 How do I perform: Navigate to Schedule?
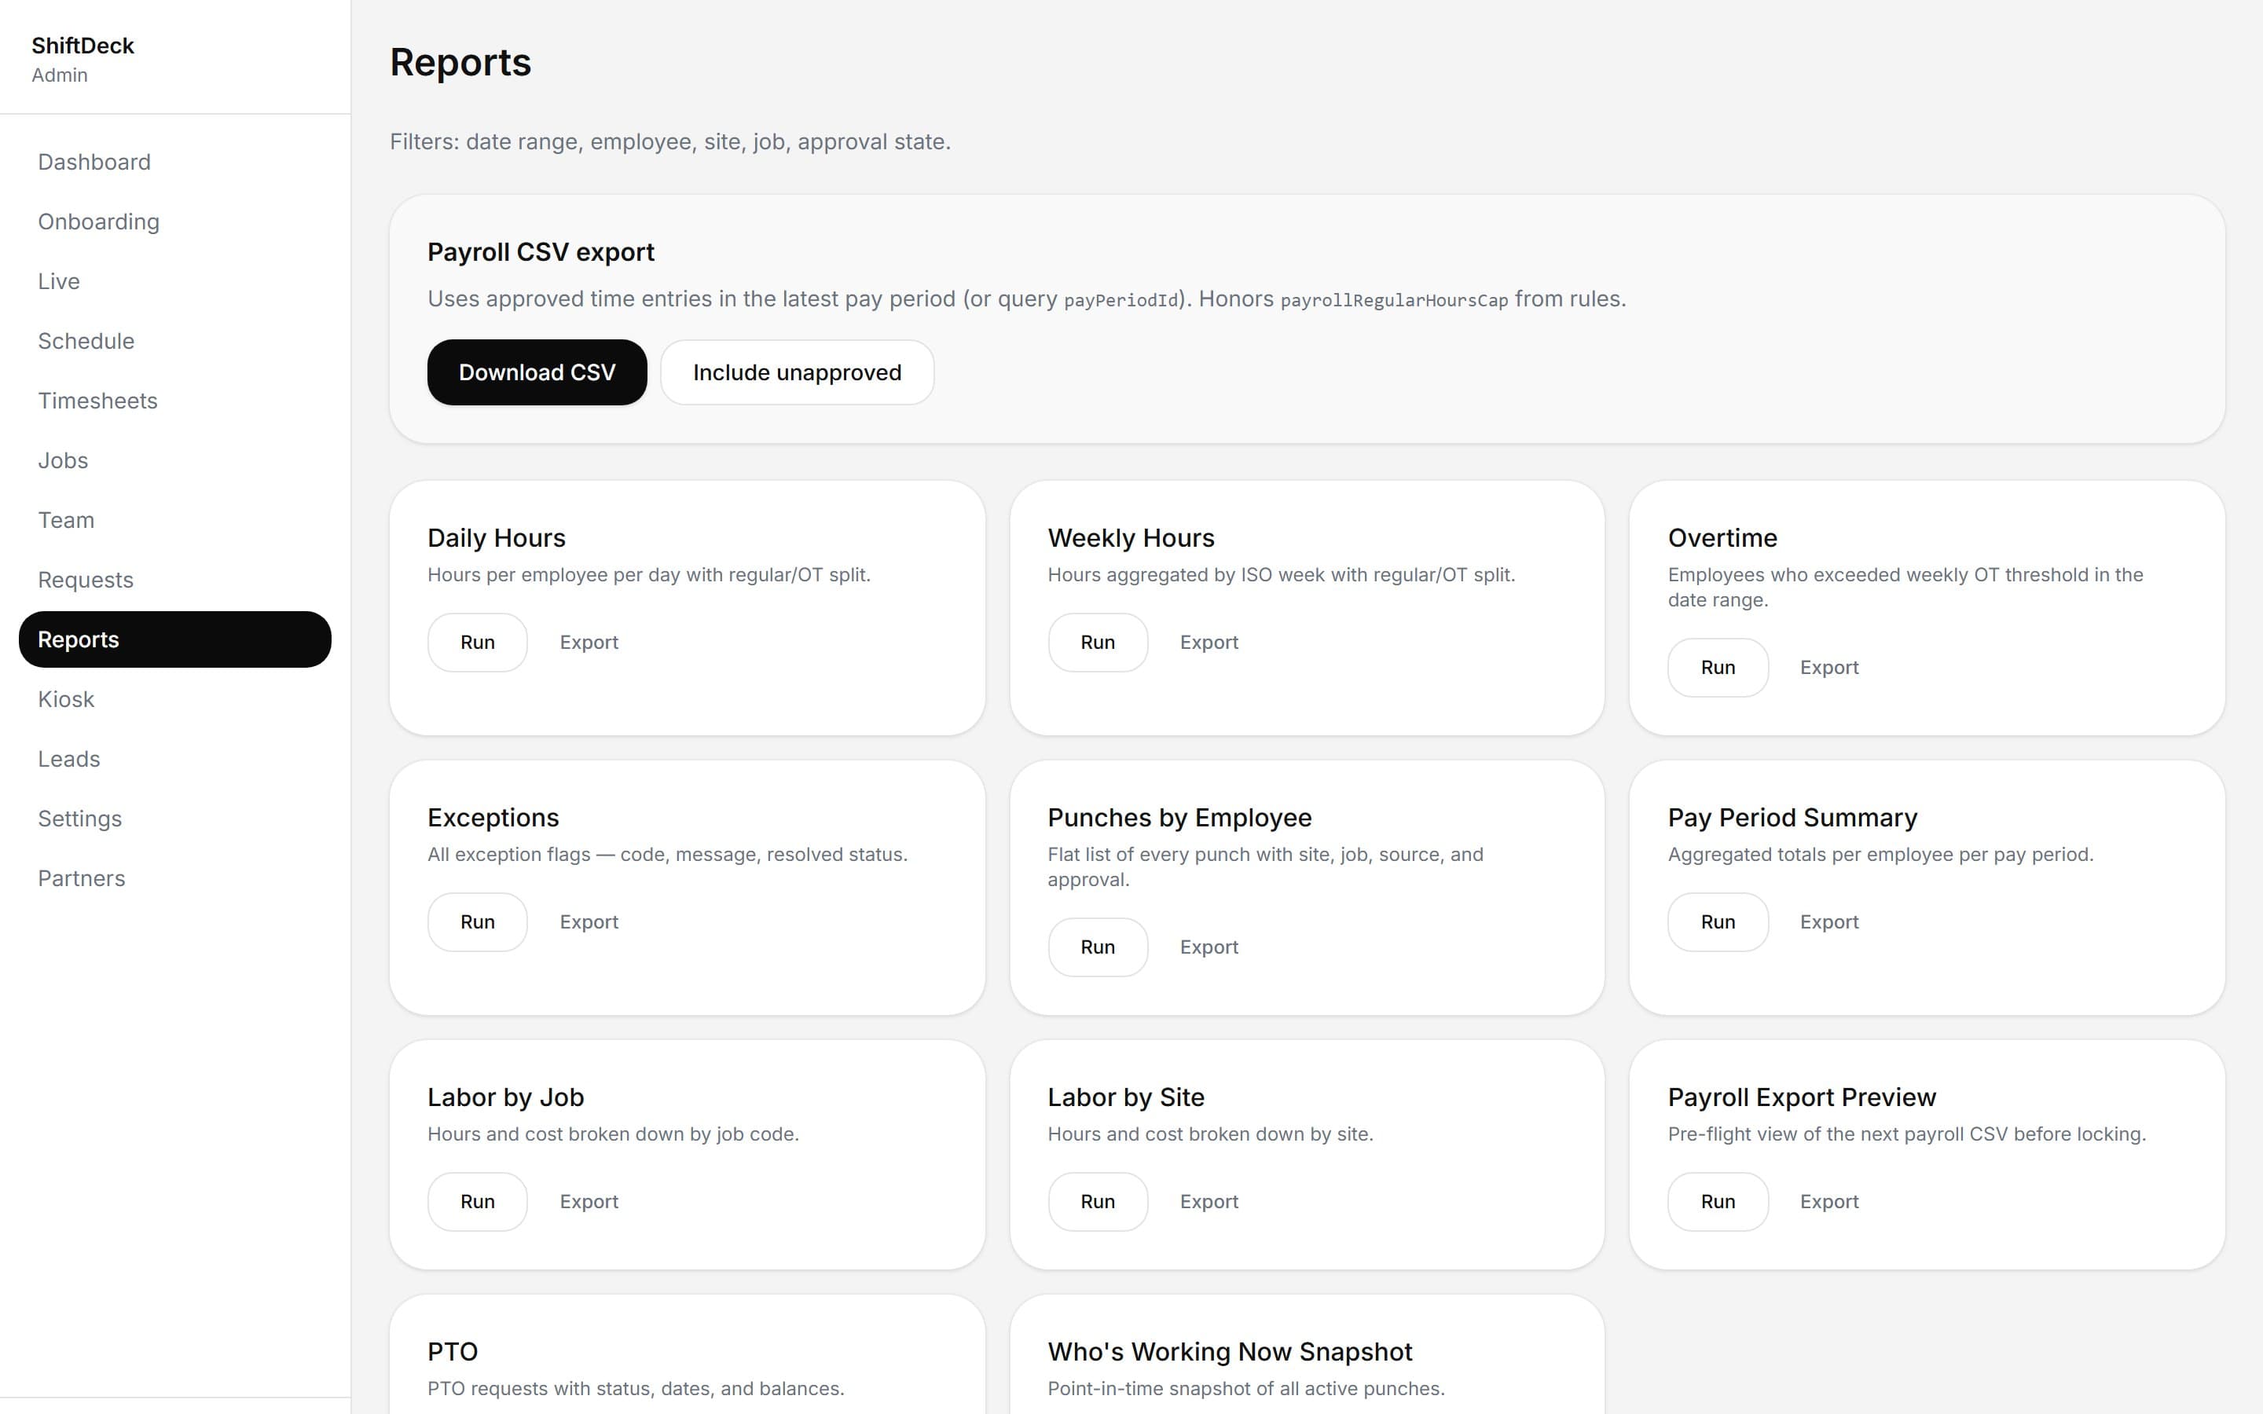175,342
